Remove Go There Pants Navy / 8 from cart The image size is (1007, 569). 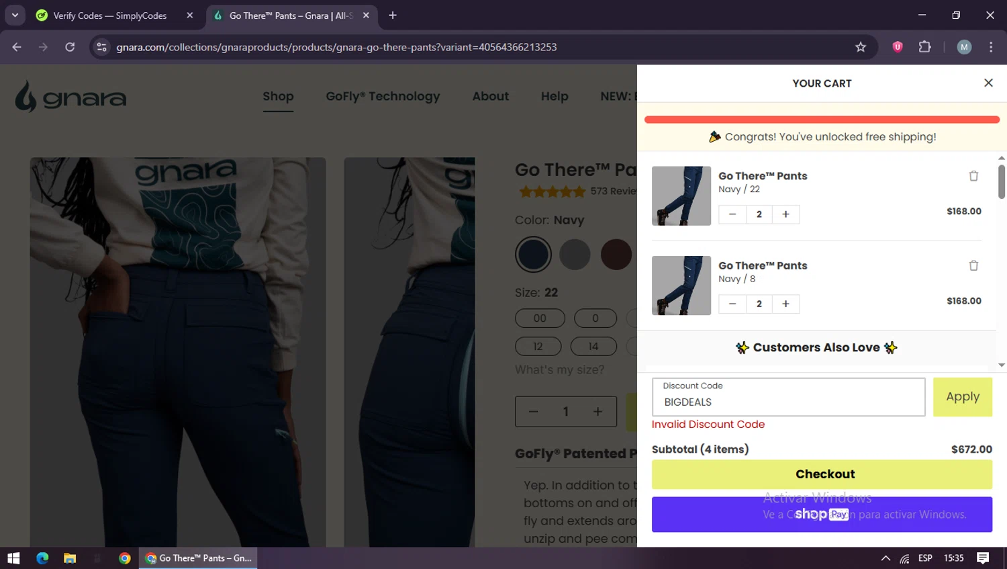pyautogui.click(x=973, y=265)
